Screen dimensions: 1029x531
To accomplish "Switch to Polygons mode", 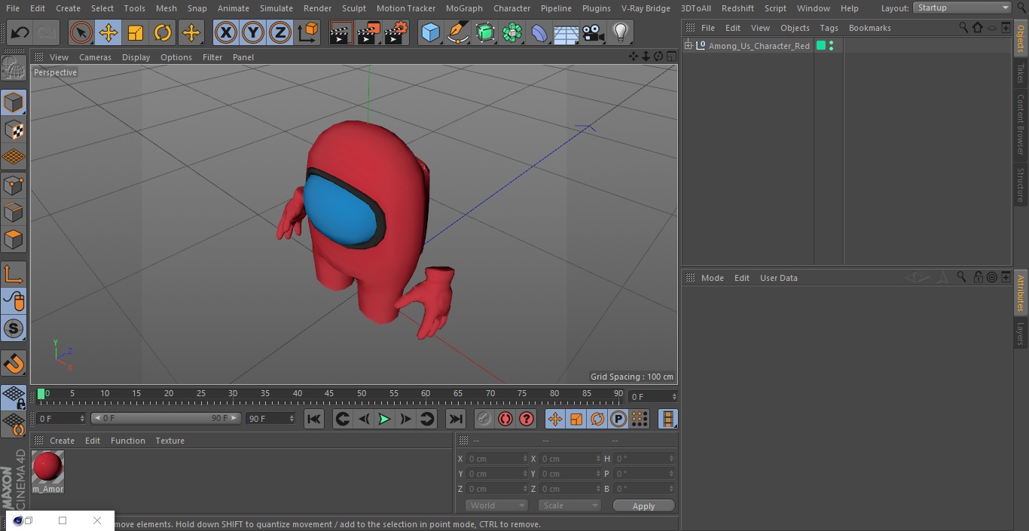I will (14, 240).
